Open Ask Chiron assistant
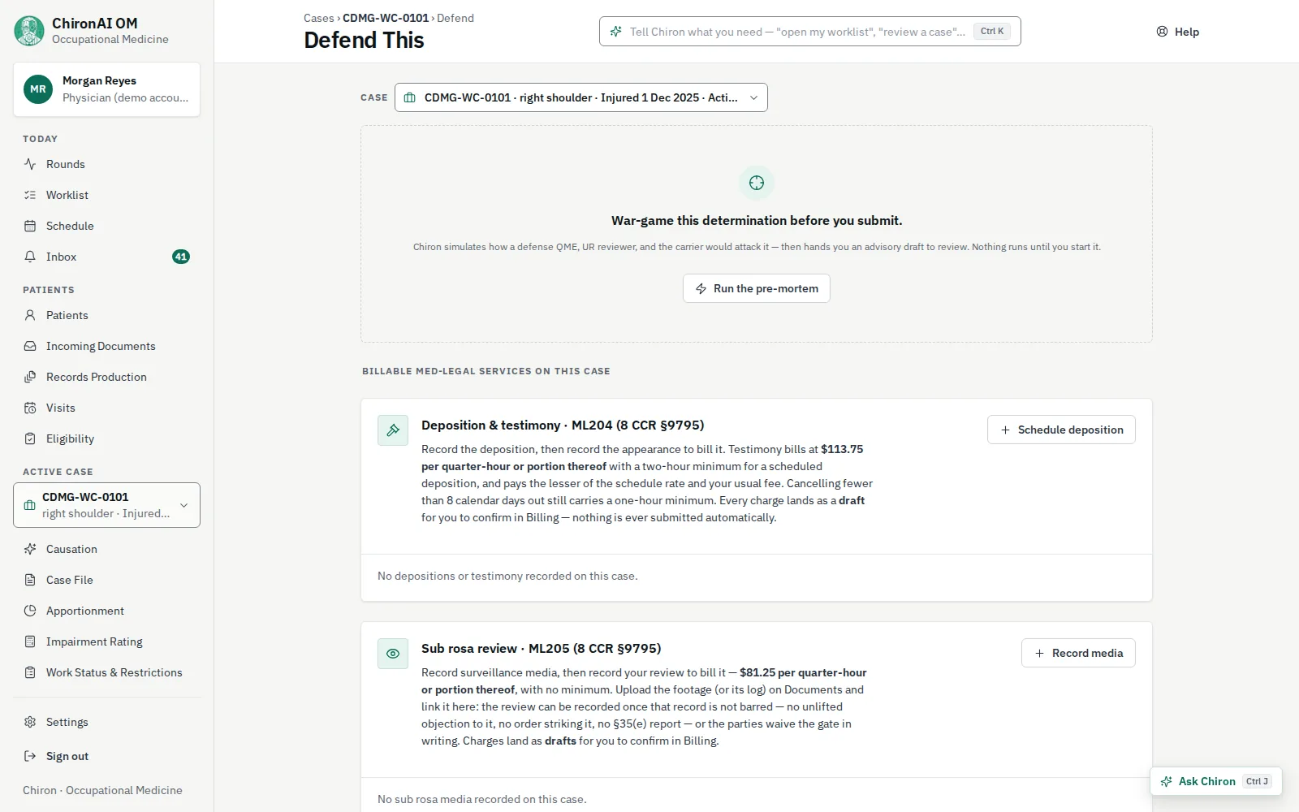The width and height of the screenshot is (1299, 812). coord(1215,781)
